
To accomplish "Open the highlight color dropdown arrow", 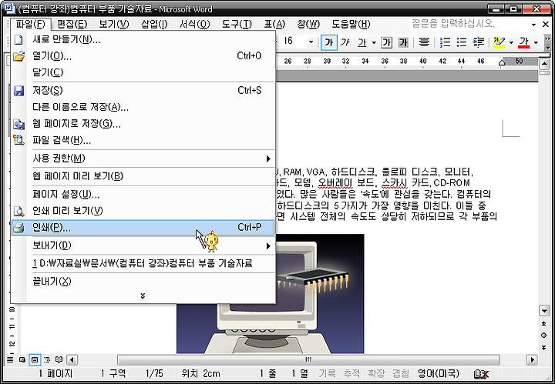I will 511,43.
